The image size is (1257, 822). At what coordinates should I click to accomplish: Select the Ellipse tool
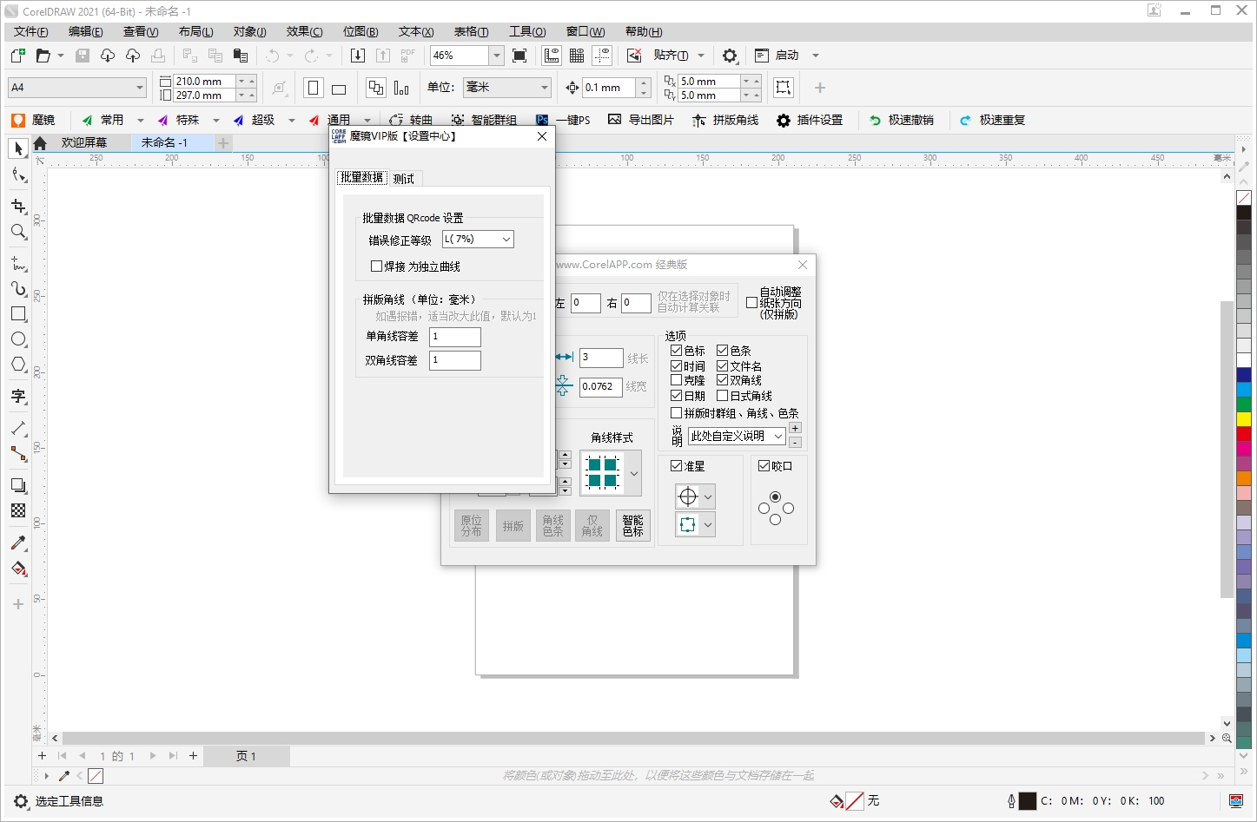18,339
